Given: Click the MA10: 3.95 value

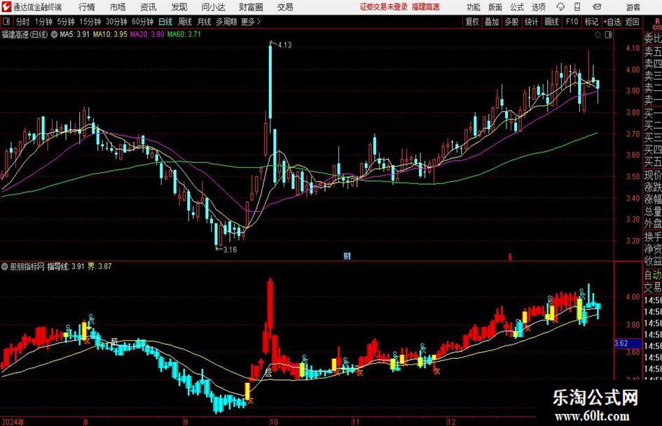Looking at the screenshot, I should coord(110,34).
